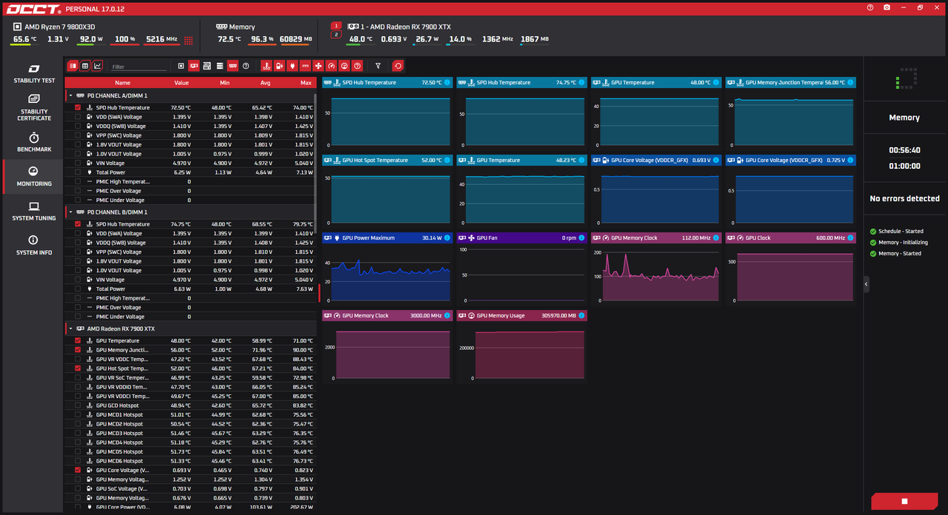Screen dimensions: 948x515
Task: Click info icon on GPU Clock graph
Action: (x=851, y=238)
